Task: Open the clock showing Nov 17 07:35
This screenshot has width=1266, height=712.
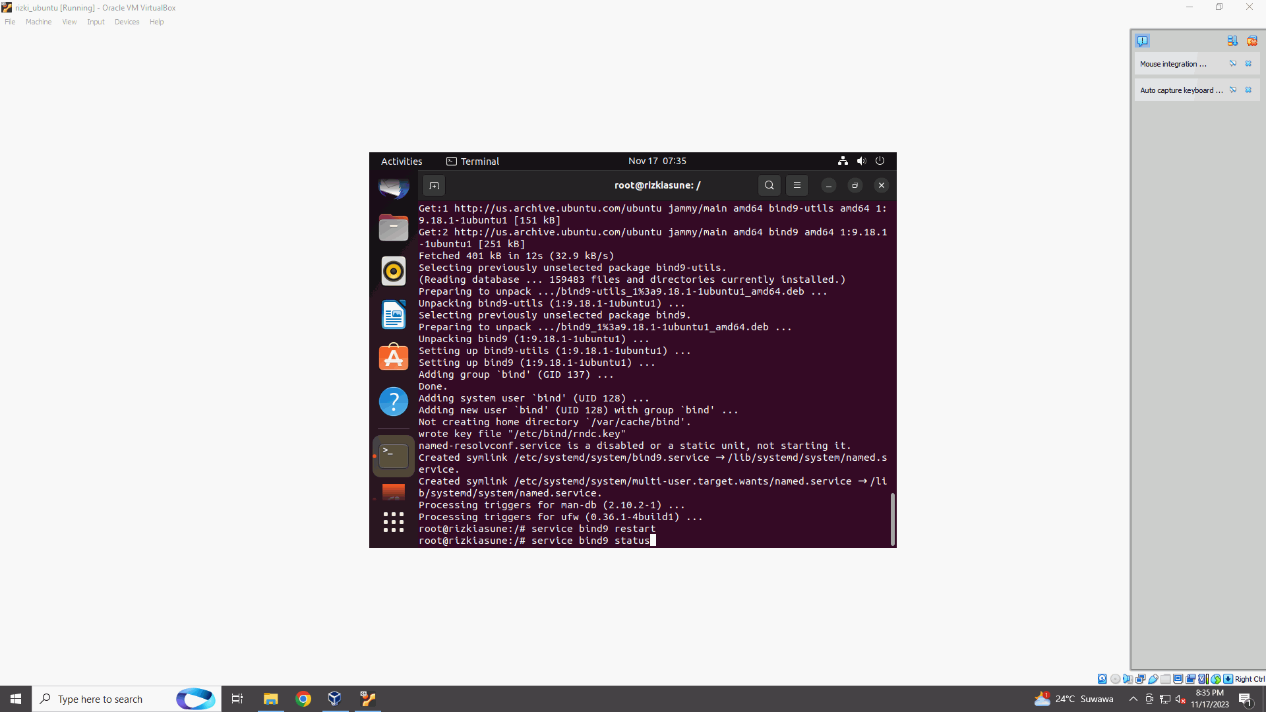Action: click(657, 161)
